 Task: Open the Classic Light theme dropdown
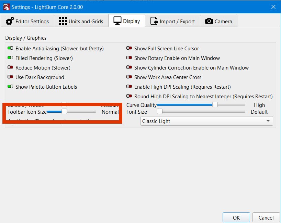point(206,121)
